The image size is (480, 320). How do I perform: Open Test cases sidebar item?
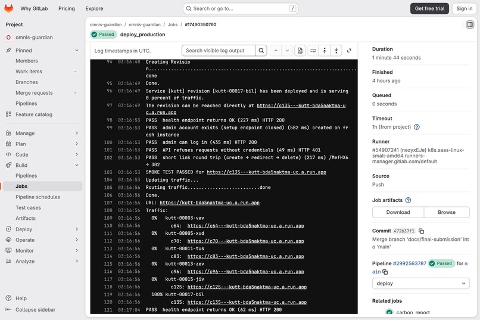[x=28, y=207]
